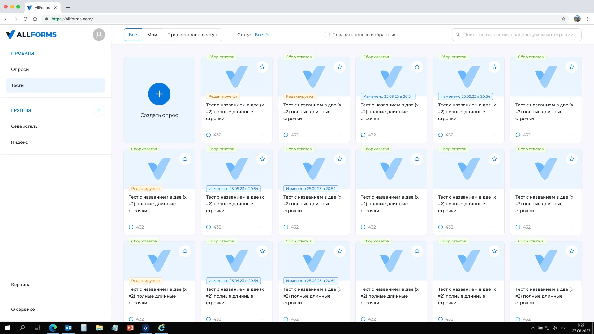The image size is (594, 334).
Task: Click the volume icon in the system tray
Action: pyautogui.click(x=555, y=328)
